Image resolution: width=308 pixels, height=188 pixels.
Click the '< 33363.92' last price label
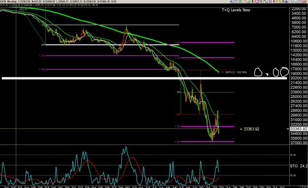point(249,129)
